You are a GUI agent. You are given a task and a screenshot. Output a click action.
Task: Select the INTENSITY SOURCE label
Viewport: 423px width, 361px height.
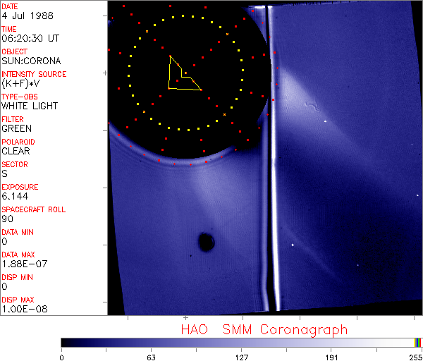coord(34,74)
